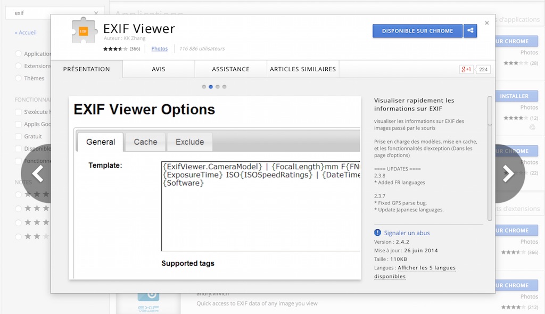
Task: Open the Photos category link
Action: (160, 48)
